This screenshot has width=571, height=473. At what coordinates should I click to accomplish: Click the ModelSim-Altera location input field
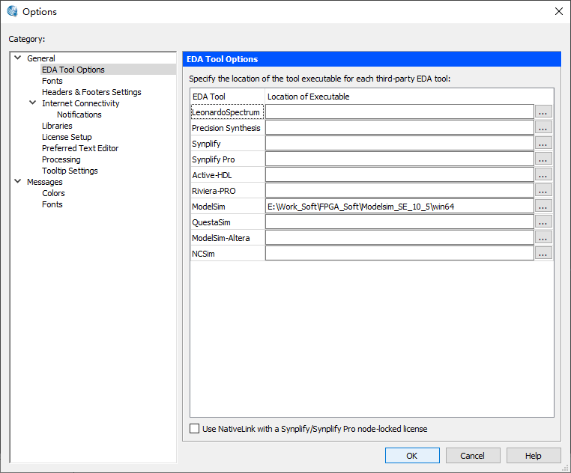(x=399, y=237)
